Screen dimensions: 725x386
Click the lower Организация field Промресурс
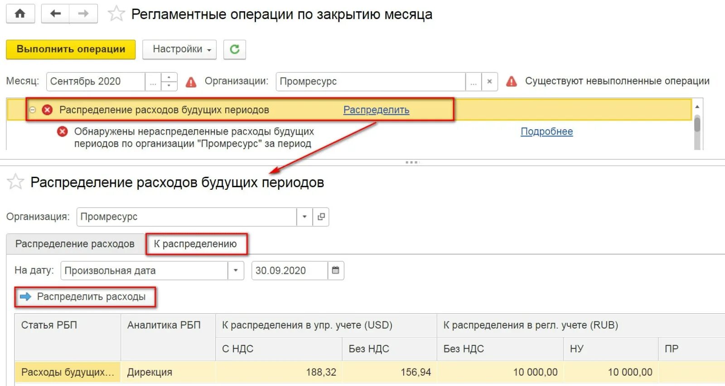tap(187, 217)
